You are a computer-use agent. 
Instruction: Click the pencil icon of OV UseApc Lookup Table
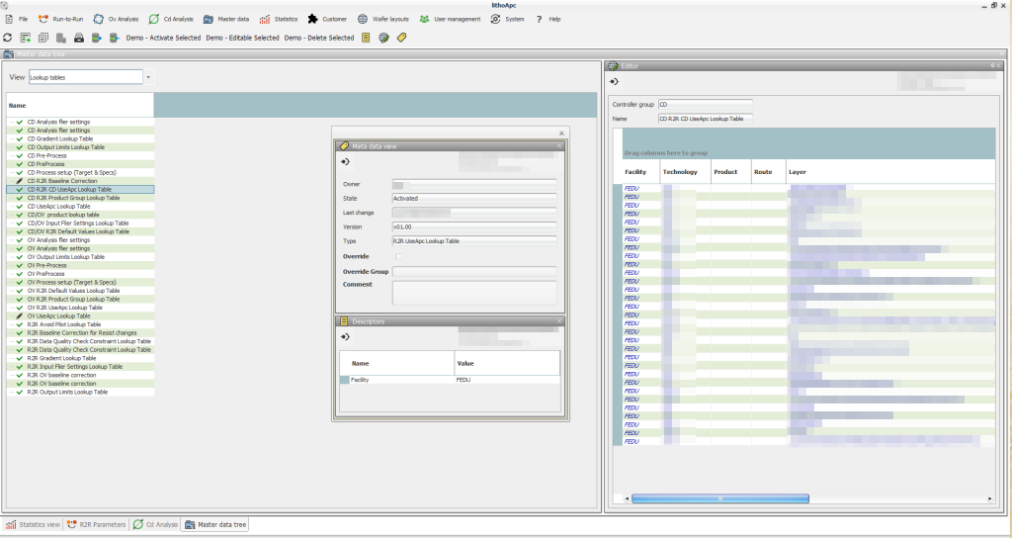[20, 315]
